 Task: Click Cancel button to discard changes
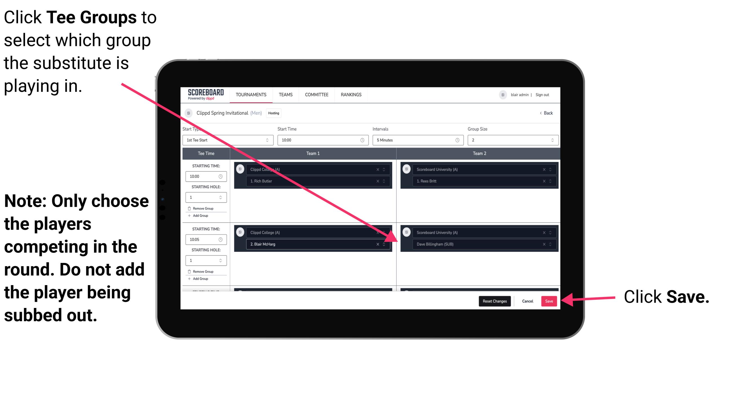pos(527,301)
